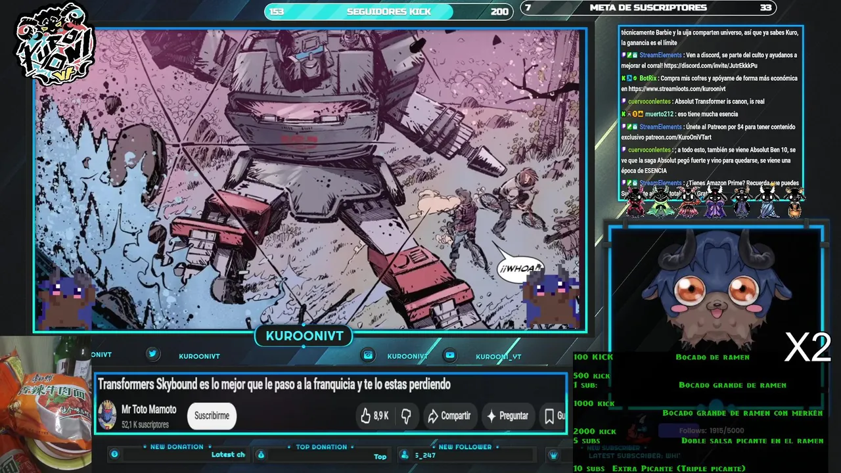
Task: Click the Instagram camera icon in social bar
Action: click(x=369, y=355)
